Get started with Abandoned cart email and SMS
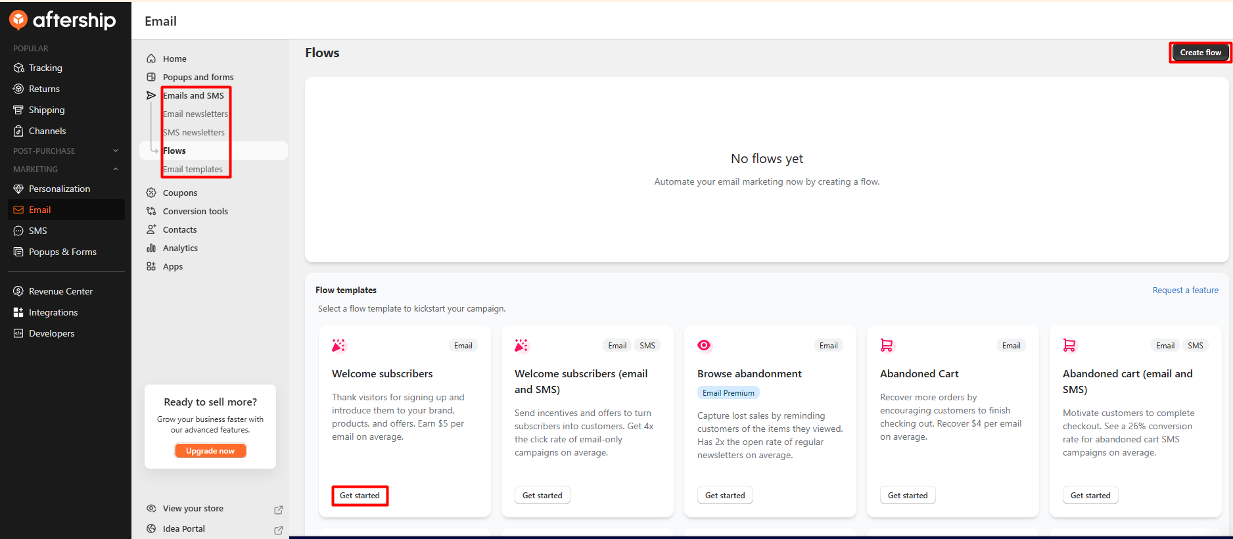Viewport: 1233px width, 539px height. click(1090, 496)
